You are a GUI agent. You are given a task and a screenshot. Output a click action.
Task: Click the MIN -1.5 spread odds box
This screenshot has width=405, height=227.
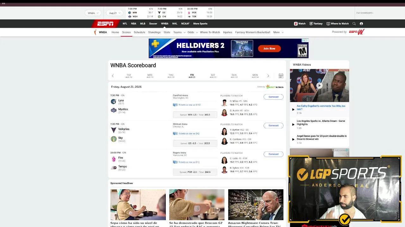point(195,115)
